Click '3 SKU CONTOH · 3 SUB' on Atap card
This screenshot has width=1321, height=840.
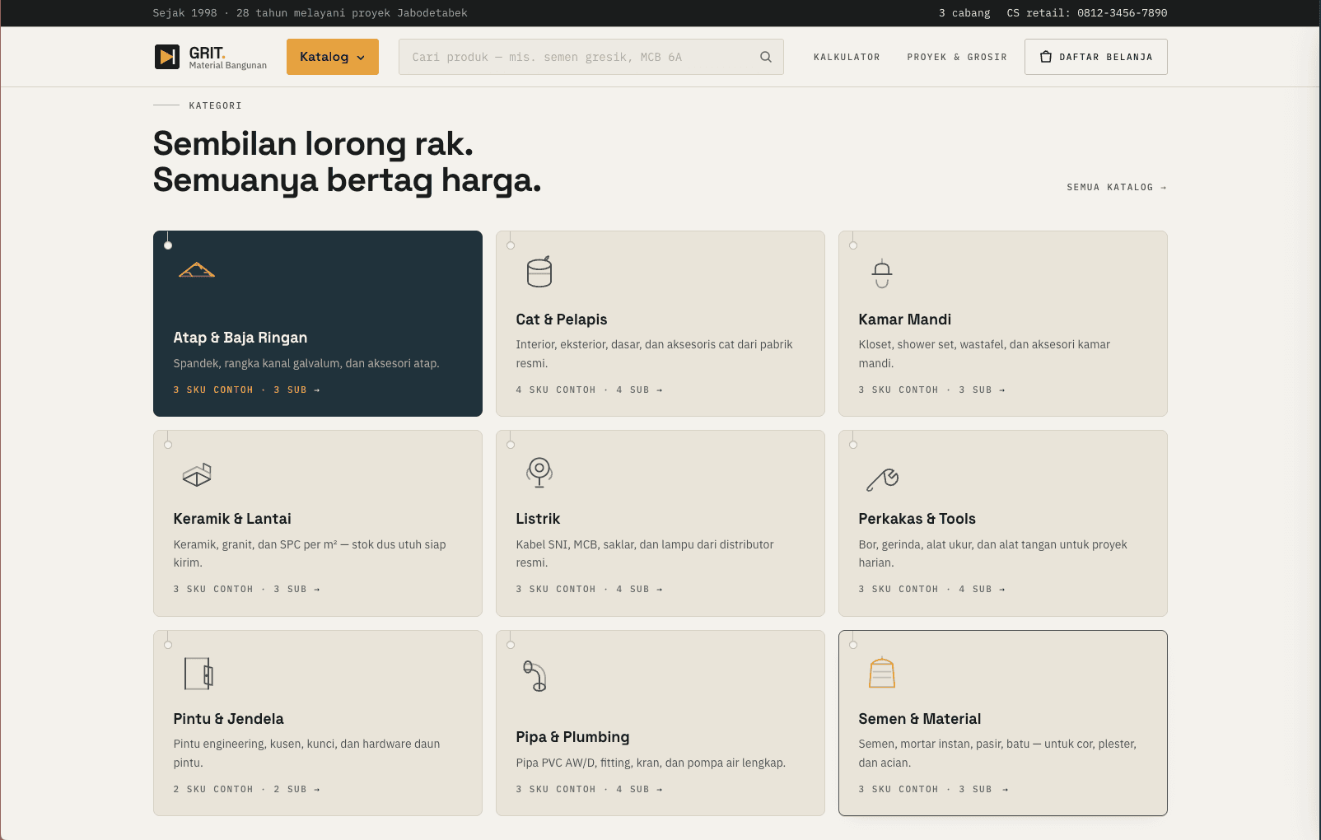246,390
